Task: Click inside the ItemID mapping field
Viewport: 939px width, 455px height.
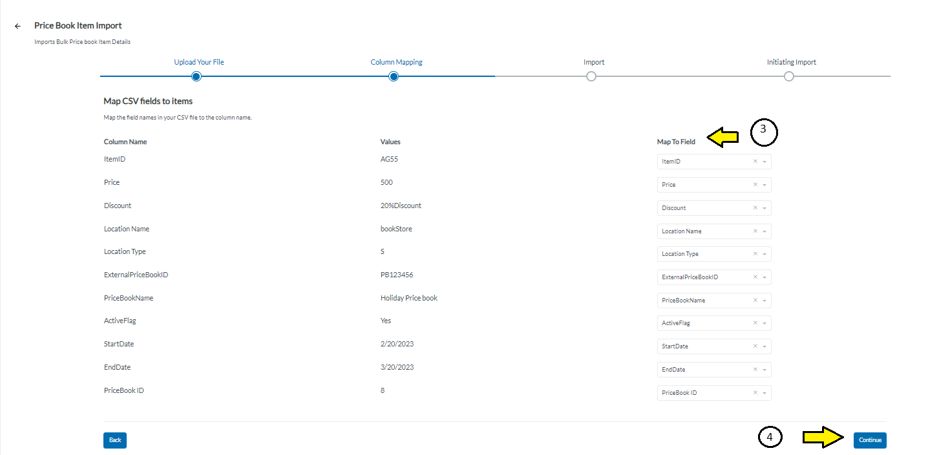Action: pyautogui.click(x=714, y=162)
